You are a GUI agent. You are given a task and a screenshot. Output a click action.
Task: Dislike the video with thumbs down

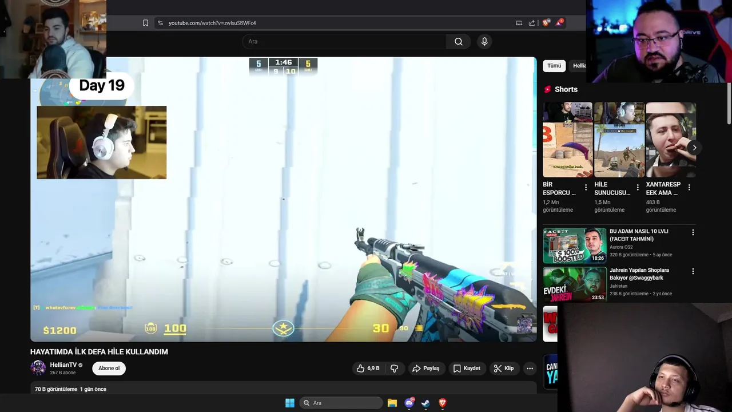click(394, 369)
